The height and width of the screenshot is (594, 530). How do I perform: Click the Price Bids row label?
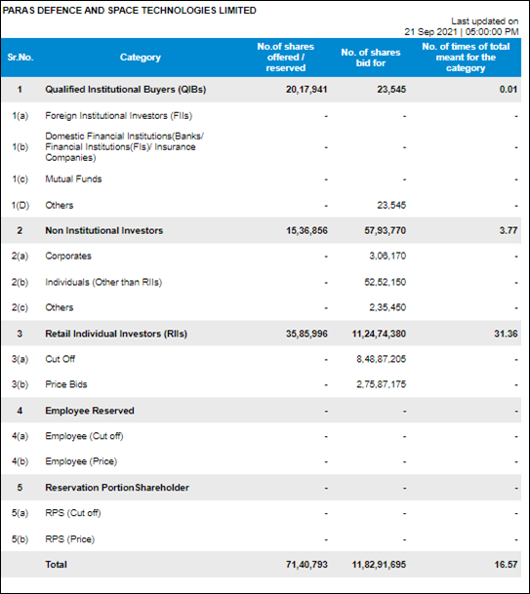point(66,384)
